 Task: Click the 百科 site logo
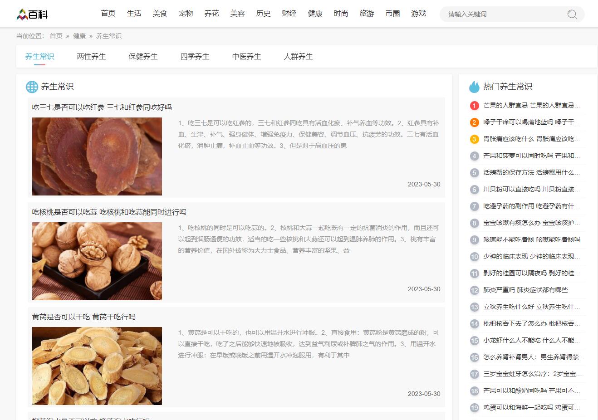click(32, 15)
